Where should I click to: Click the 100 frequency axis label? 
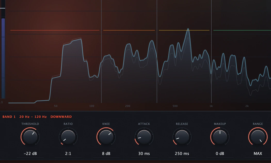[92, 106]
